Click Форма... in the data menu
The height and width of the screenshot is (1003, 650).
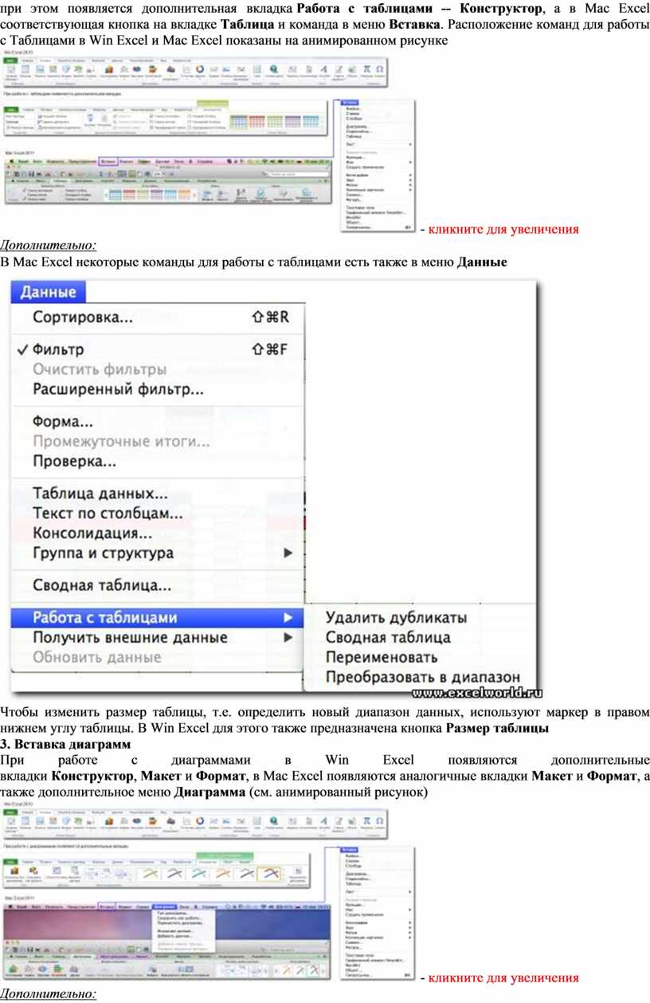click(x=62, y=420)
